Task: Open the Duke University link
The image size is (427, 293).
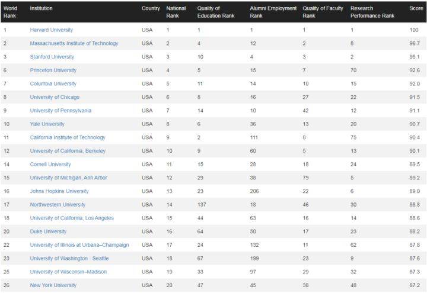Action: coord(48,231)
